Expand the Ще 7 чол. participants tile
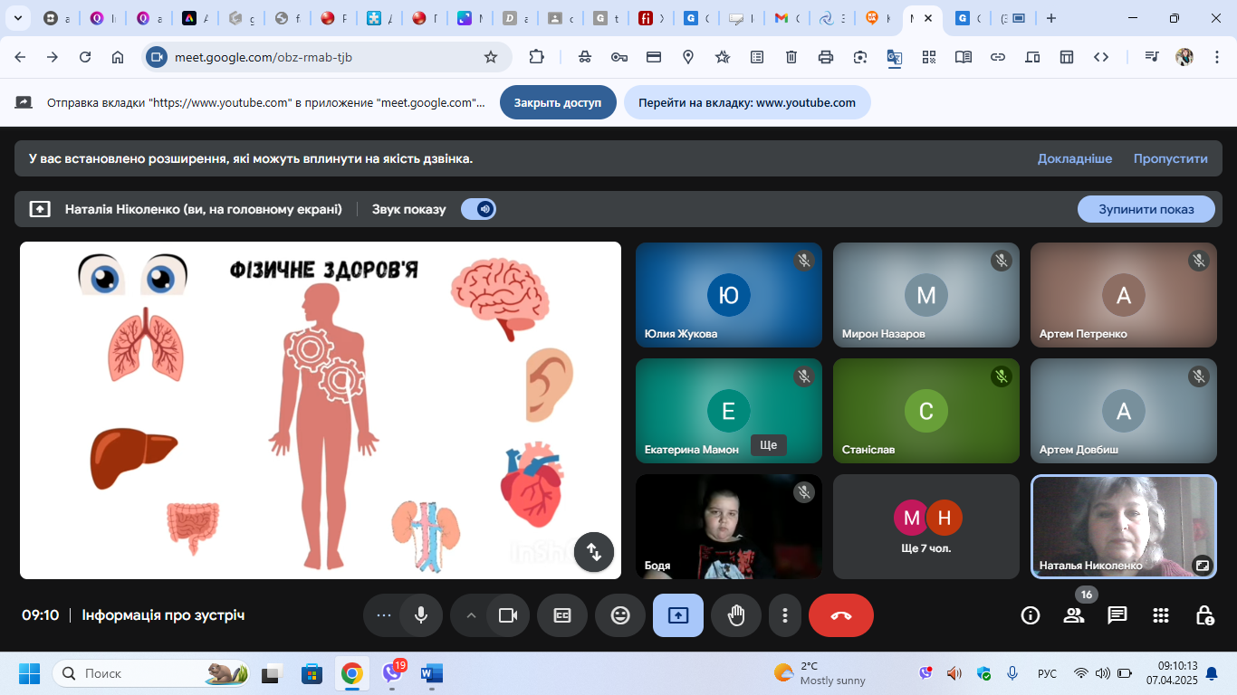This screenshot has width=1237, height=695. [x=927, y=527]
